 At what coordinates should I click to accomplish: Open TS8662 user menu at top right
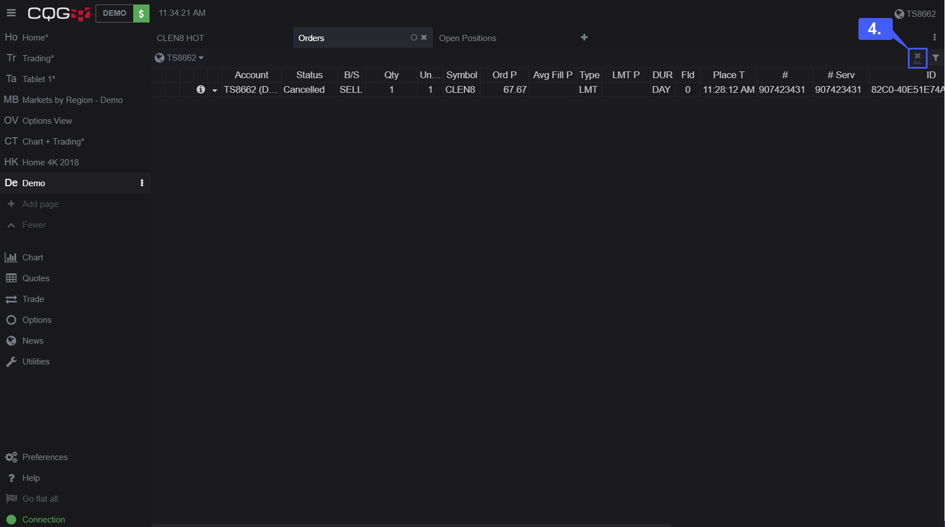(915, 14)
